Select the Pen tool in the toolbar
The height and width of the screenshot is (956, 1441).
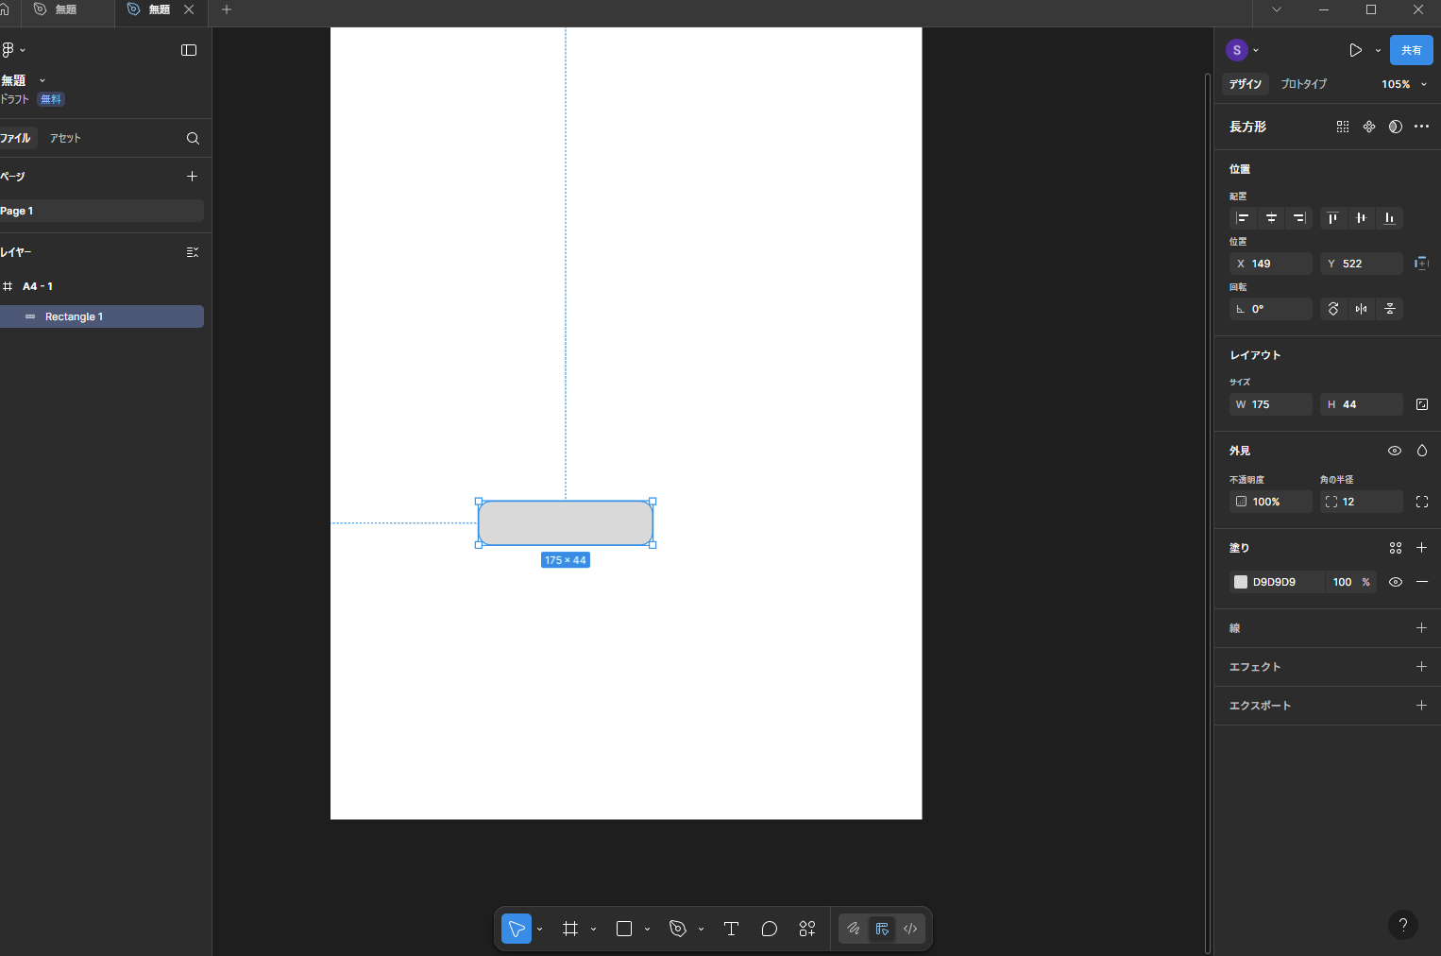coord(677,929)
